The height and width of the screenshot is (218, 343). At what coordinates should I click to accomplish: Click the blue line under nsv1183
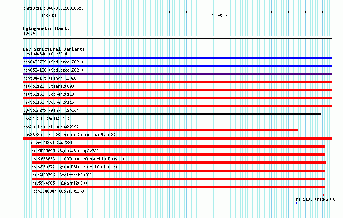(314, 203)
